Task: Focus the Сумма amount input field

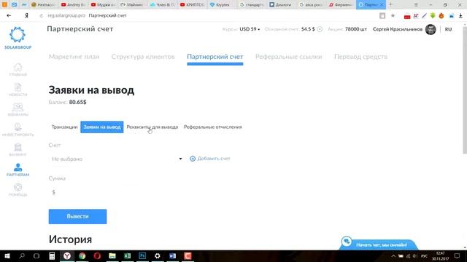Action: 117,192
